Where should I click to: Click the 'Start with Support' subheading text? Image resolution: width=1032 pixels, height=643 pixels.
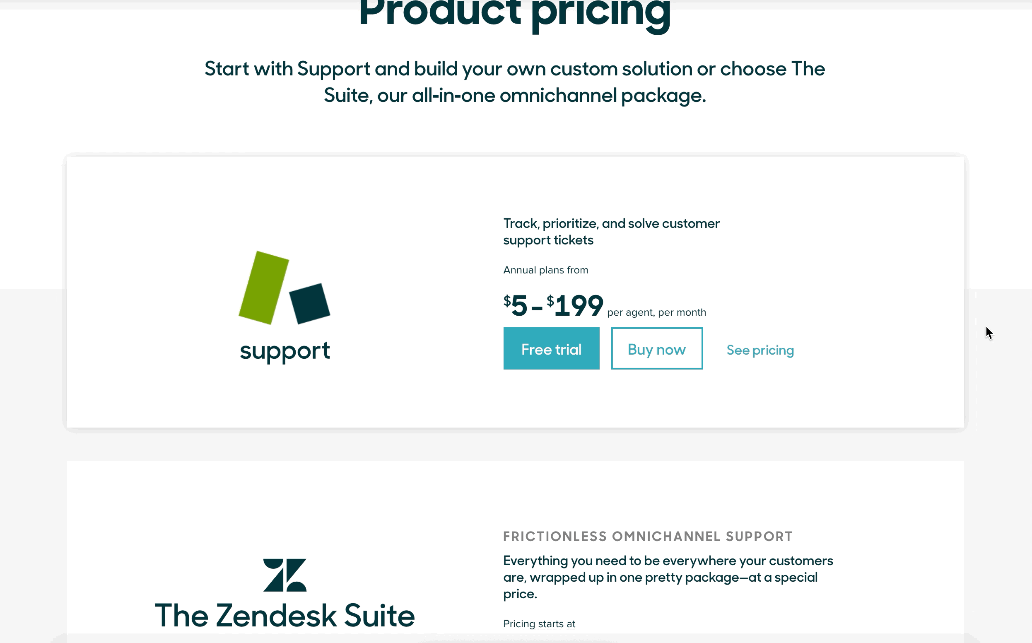515,69
